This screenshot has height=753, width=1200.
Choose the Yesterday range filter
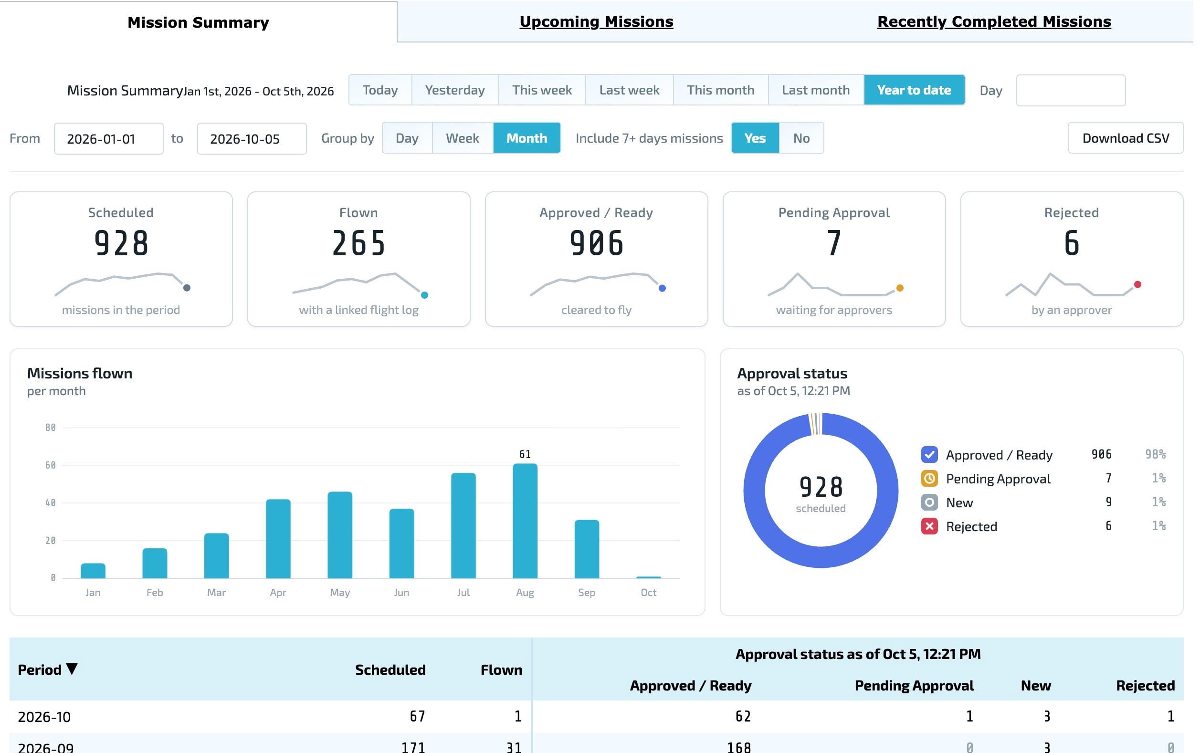(x=455, y=90)
